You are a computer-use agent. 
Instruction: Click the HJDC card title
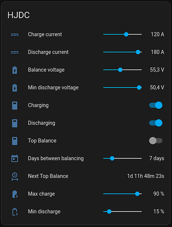(19, 15)
